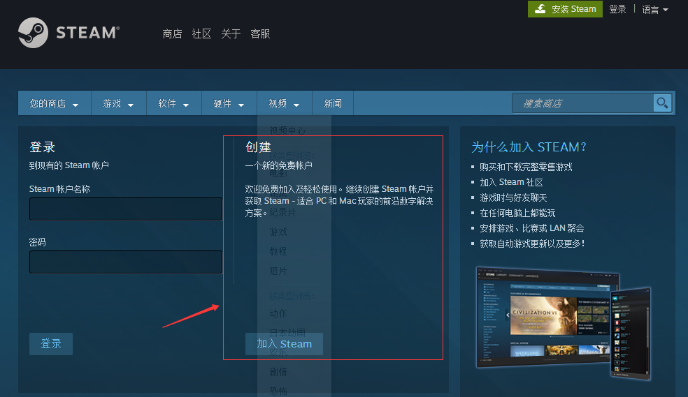Screen dimensions: 688x397
Task: Expand the 您的商店 dropdown tab
Action: (55, 103)
